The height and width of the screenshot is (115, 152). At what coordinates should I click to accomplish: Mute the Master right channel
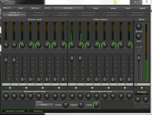(141, 44)
